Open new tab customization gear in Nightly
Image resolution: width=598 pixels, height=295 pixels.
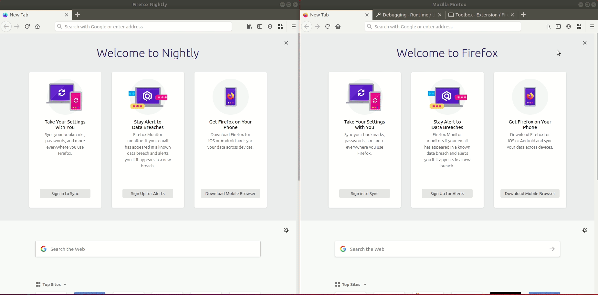tap(286, 230)
